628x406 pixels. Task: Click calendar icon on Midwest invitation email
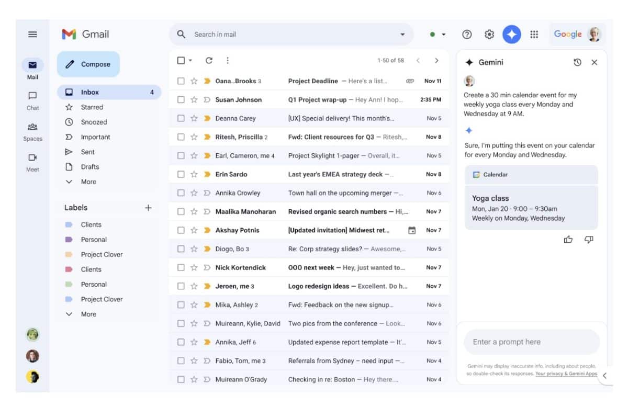click(412, 230)
